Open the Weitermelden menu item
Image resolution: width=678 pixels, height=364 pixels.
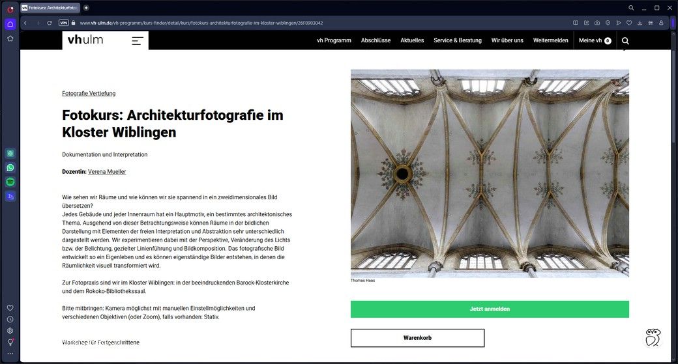550,40
